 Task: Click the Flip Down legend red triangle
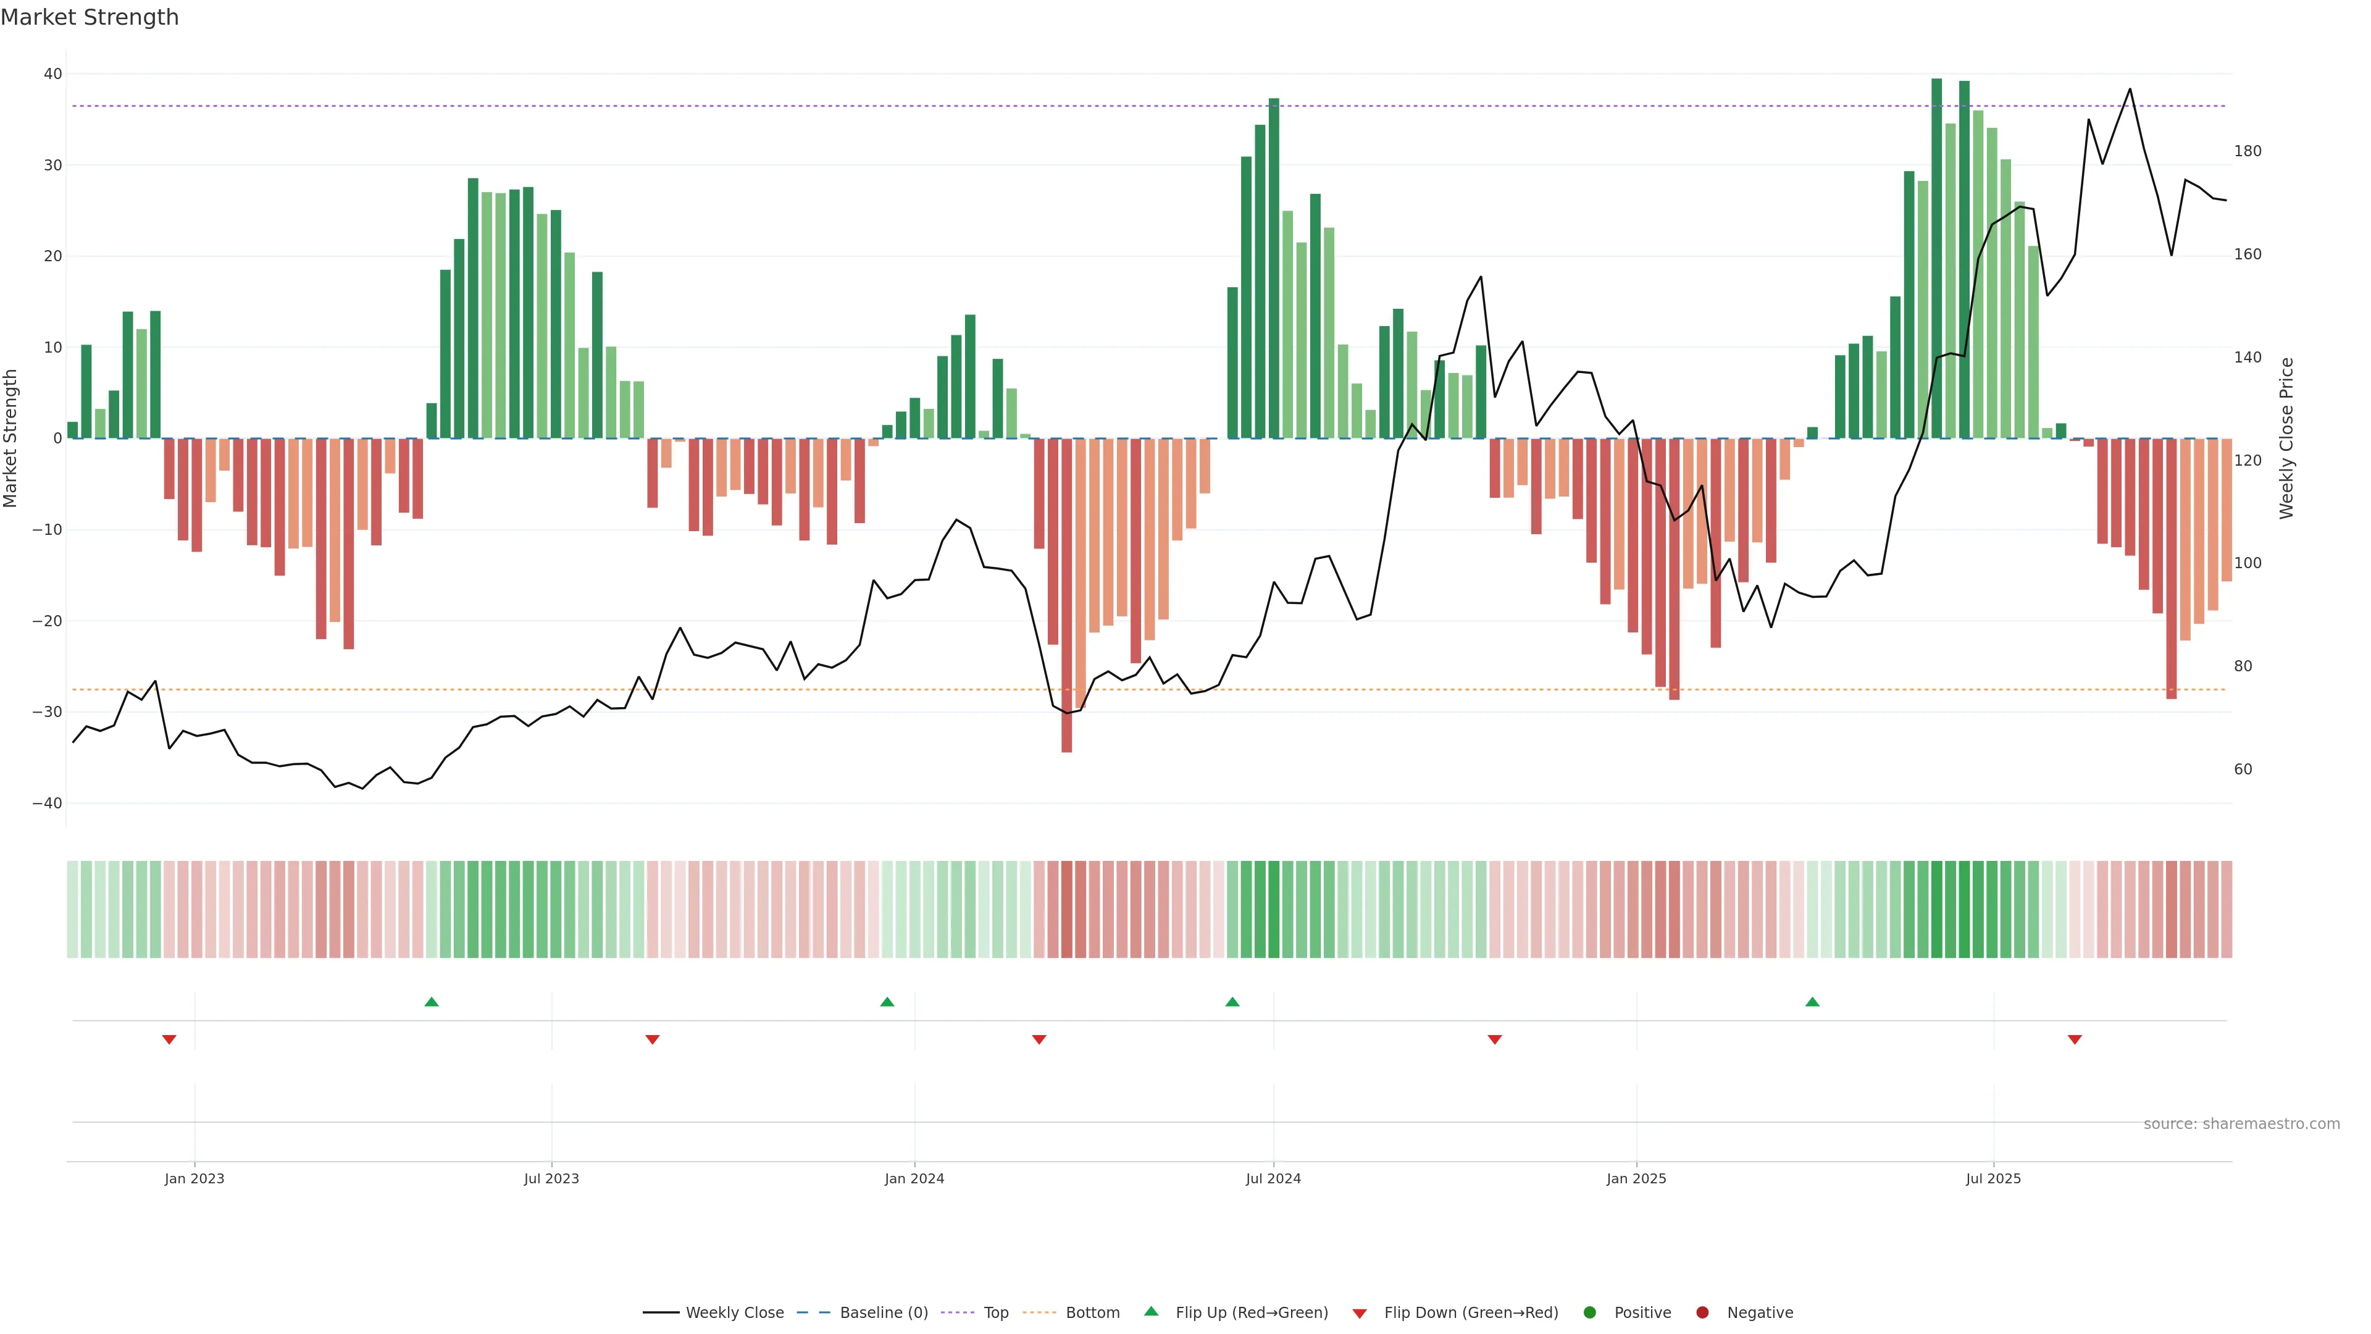point(1360,1314)
